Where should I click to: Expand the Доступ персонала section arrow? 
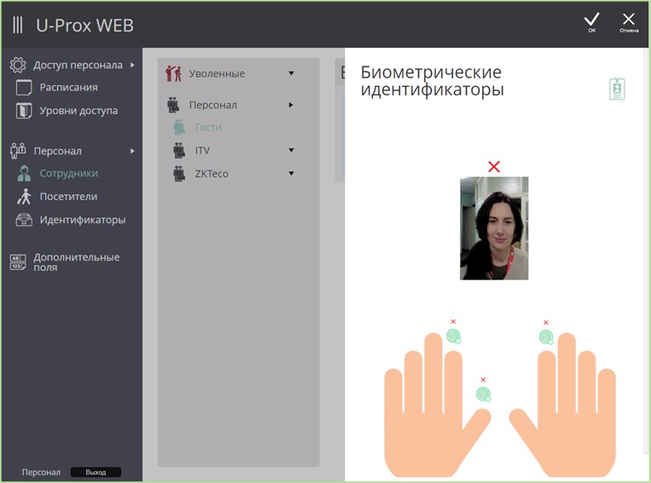(132, 65)
